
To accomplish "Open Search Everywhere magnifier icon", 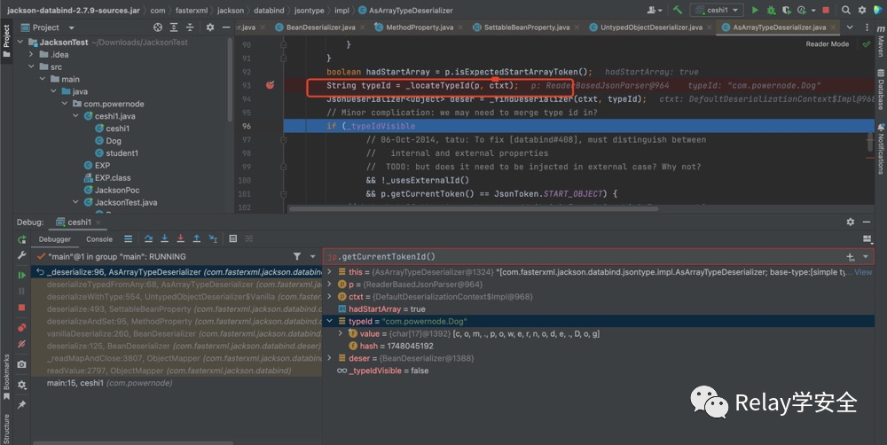I will [845, 10].
